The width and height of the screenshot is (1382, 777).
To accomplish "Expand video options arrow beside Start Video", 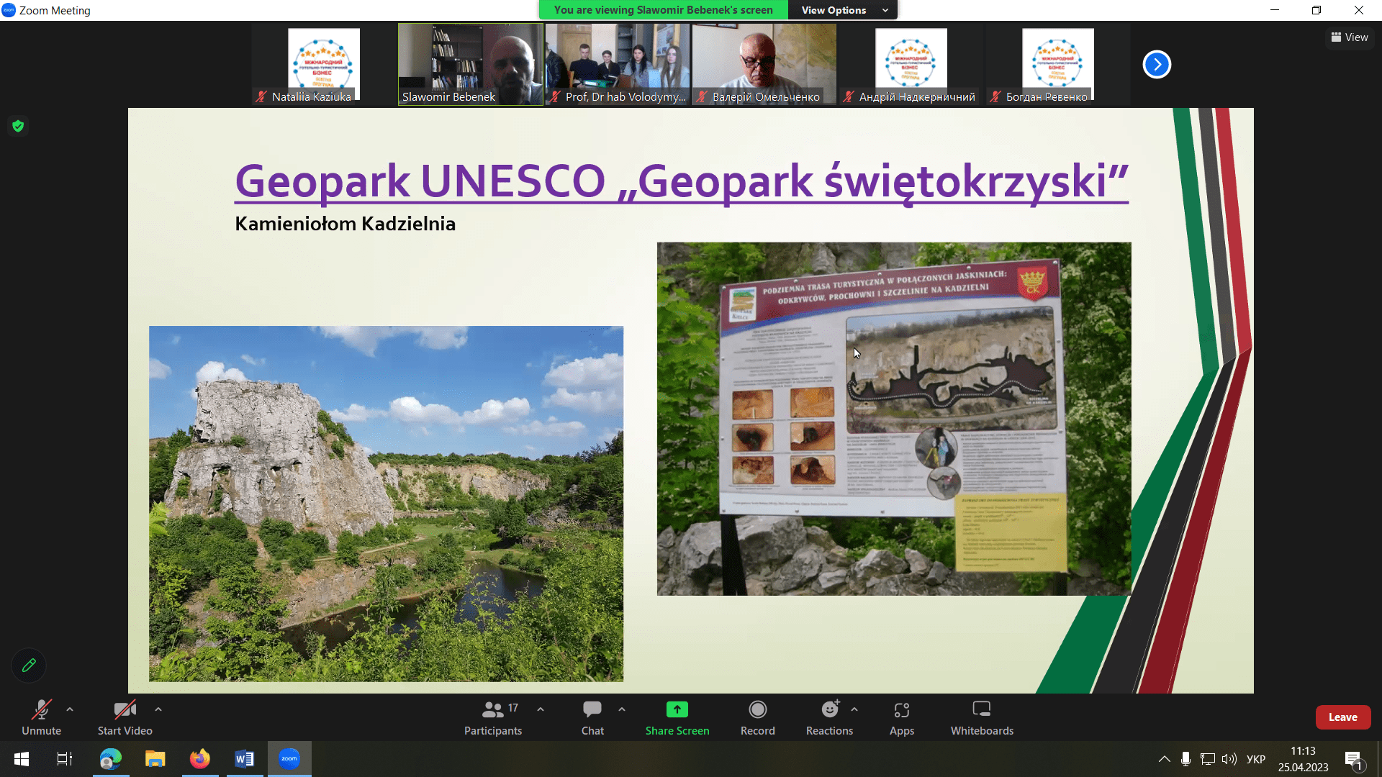I will [158, 709].
